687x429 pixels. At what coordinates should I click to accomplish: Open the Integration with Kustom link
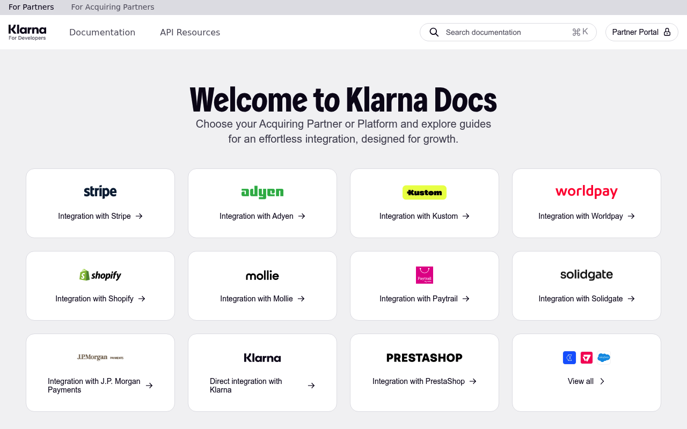click(425, 216)
